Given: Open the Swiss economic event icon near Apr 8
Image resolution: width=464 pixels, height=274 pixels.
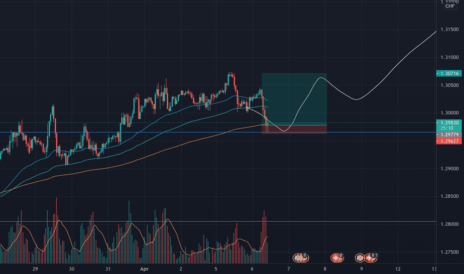Looking at the screenshot, I should (336, 258).
